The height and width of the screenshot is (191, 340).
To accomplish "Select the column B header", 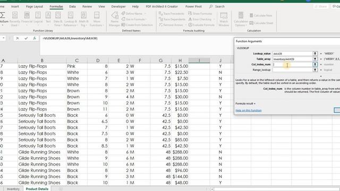I will pos(42,60).
